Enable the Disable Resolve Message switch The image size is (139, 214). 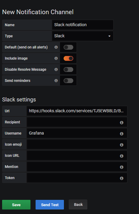pyautogui.click(x=68, y=70)
